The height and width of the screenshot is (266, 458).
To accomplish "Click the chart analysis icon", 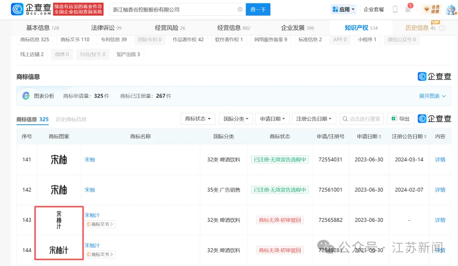I will coord(26,96).
